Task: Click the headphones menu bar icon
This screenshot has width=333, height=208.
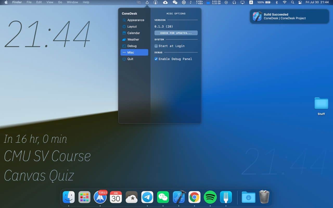Action: (x=234, y=2)
